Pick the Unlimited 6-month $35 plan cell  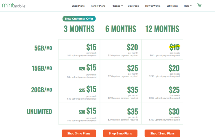pos(121,114)
